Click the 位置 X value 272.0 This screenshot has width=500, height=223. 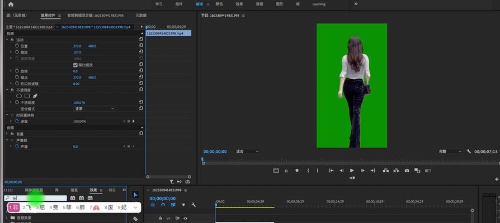77,46
